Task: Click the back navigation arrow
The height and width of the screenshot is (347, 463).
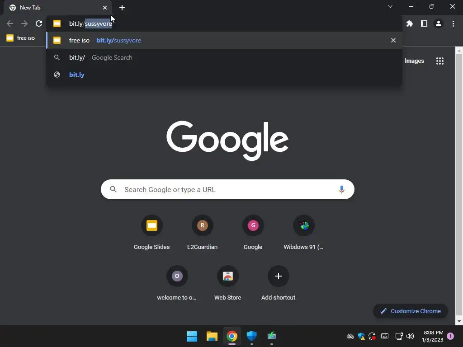Action: 10,23
